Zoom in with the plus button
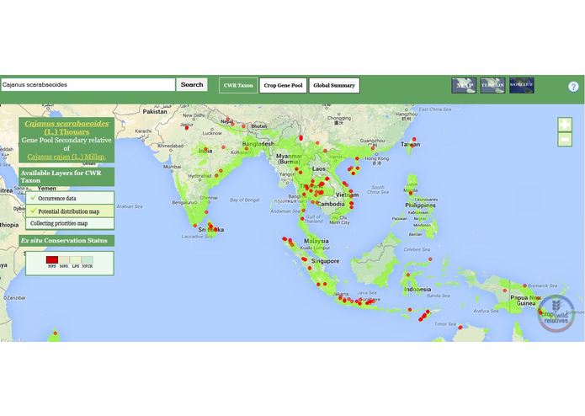The width and height of the screenshot is (585, 416). click(565, 125)
